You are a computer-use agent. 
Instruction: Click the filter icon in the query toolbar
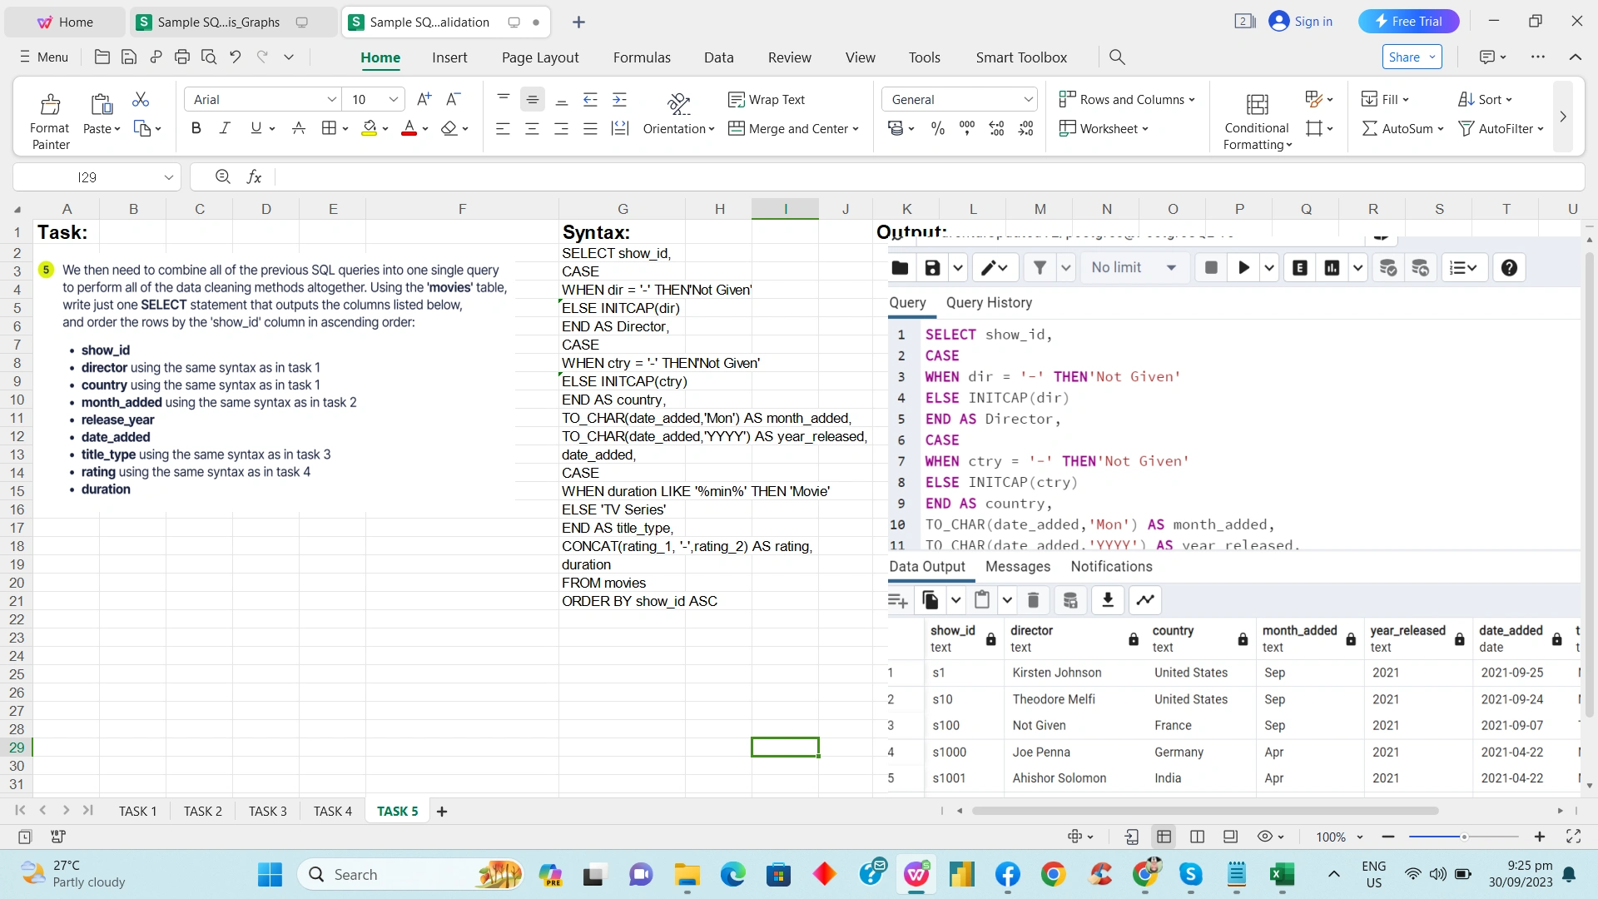pyautogui.click(x=1040, y=267)
